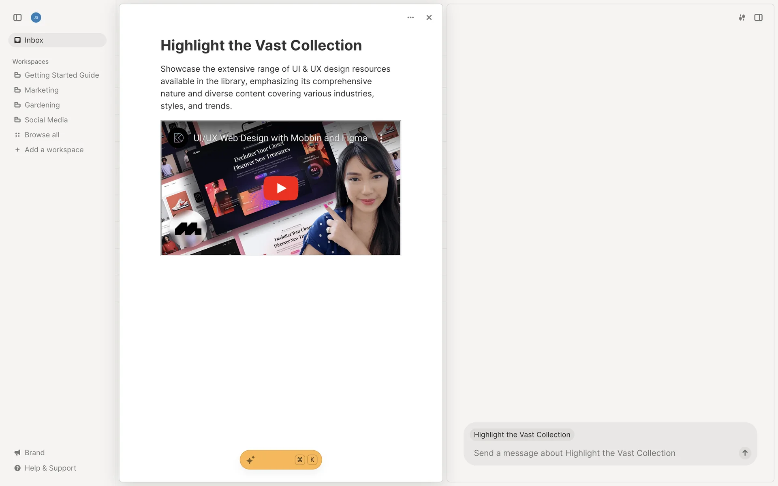Open Help & Support
This screenshot has width=778, height=486.
coord(50,468)
